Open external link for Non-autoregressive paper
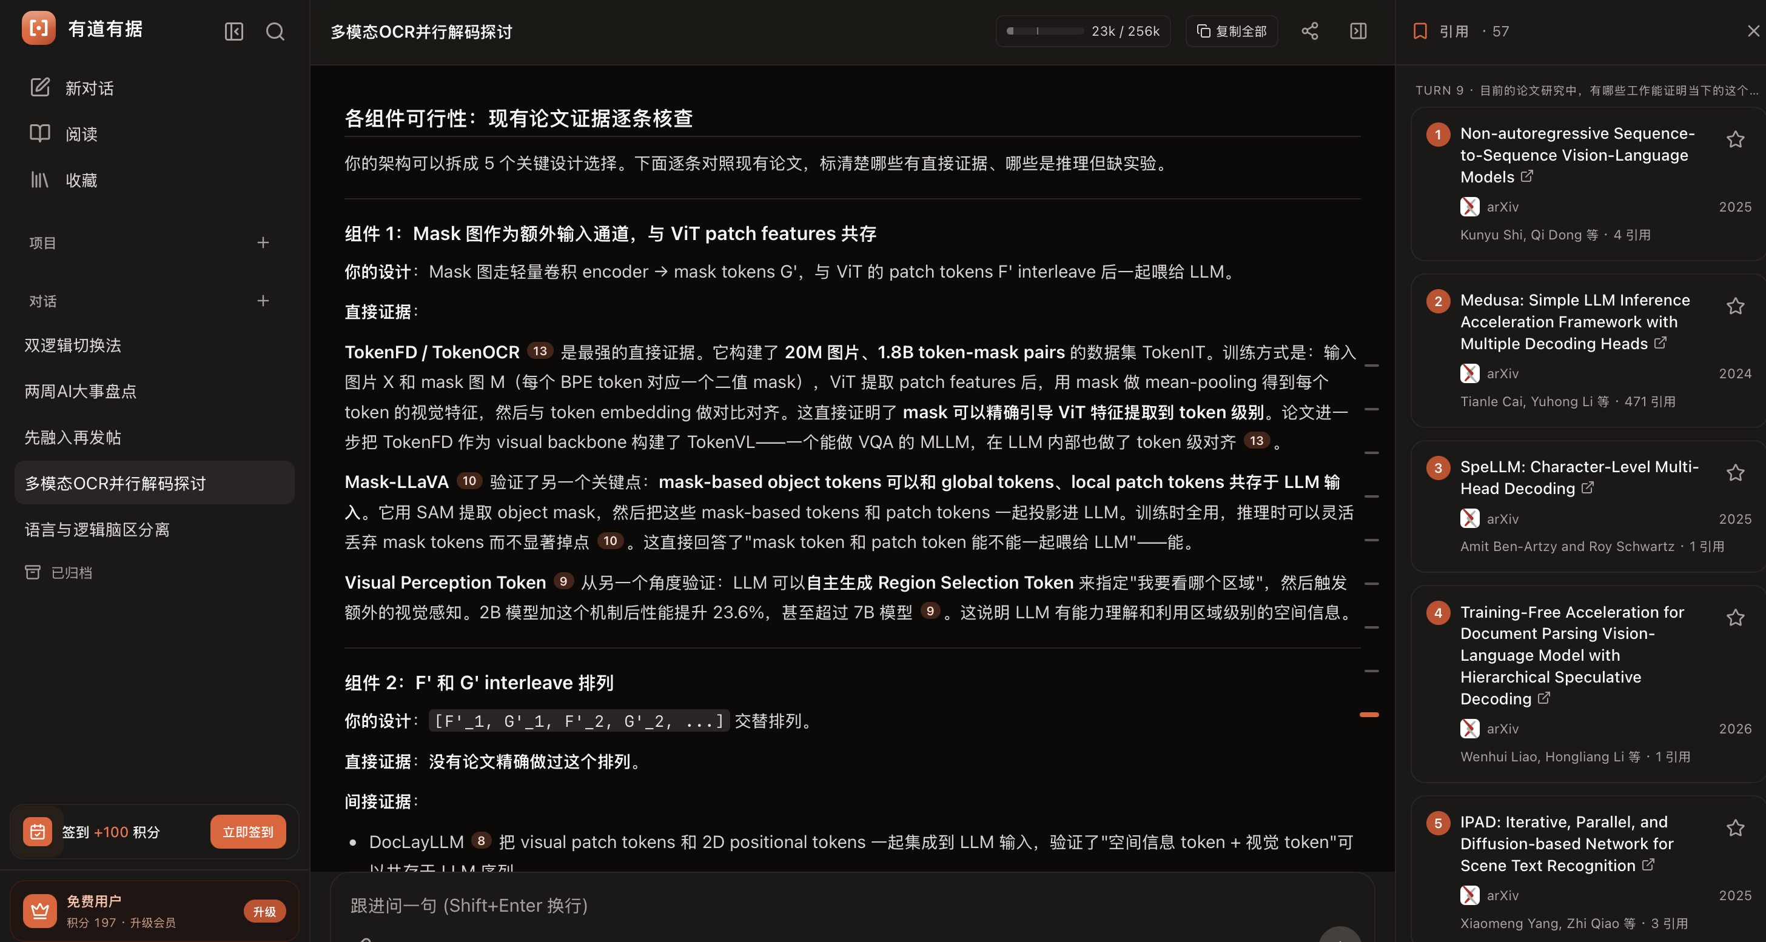The image size is (1766, 942). (1526, 176)
